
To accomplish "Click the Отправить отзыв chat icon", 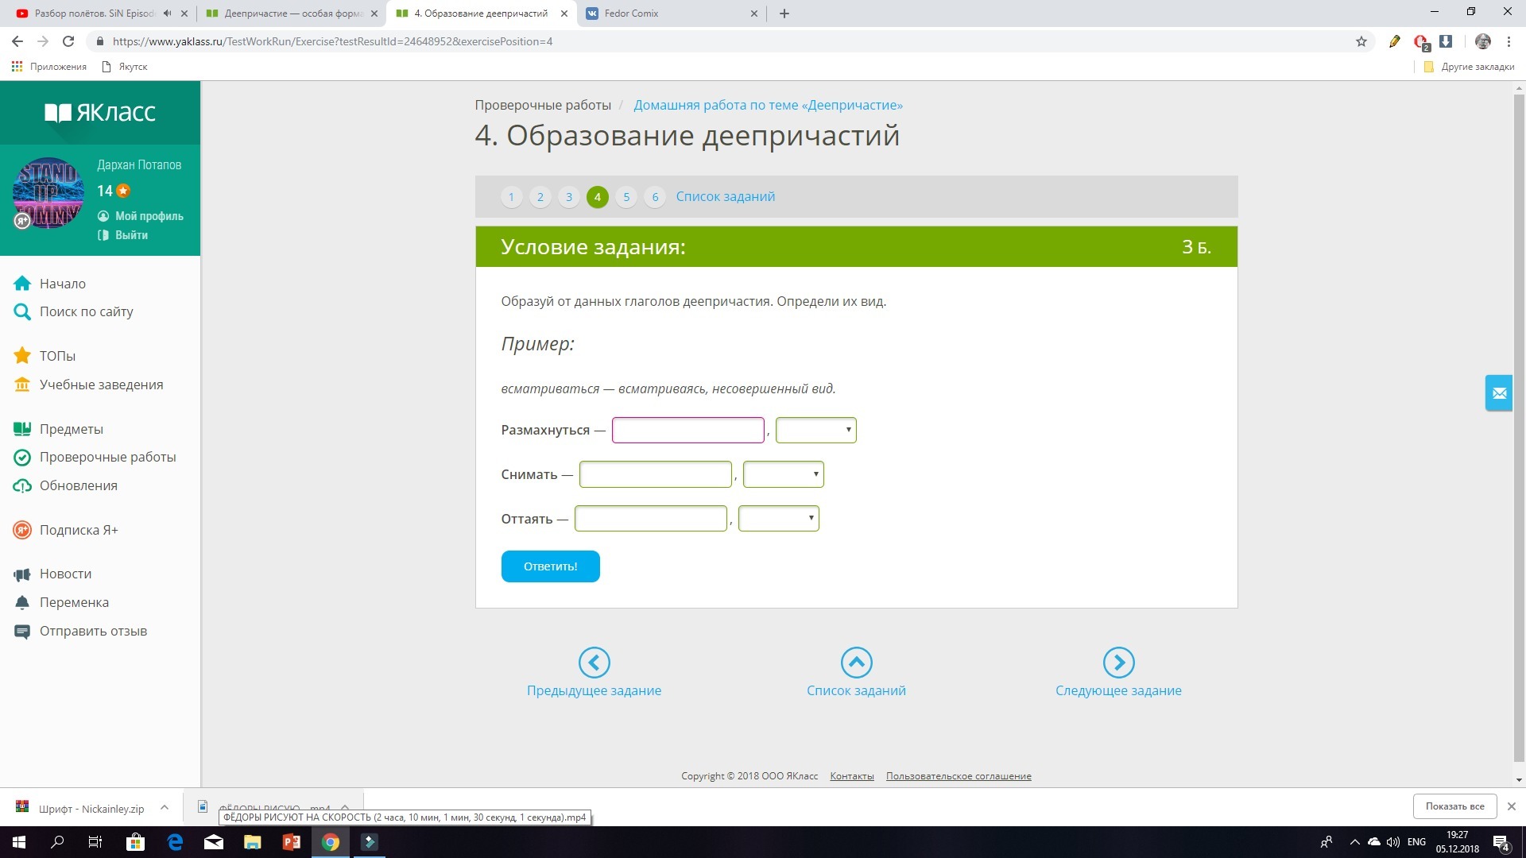I will (22, 632).
